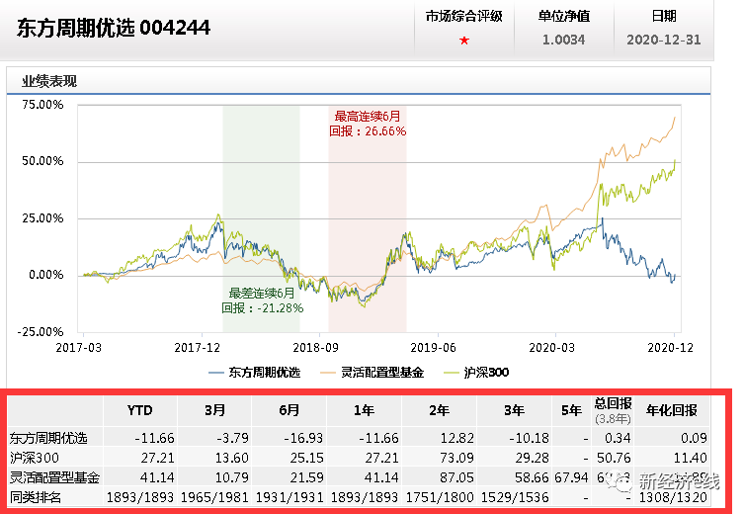Click the 东方周期优选 总回报 value 0.34
Image resolution: width=744 pixels, height=514 pixels.
pos(618,438)
